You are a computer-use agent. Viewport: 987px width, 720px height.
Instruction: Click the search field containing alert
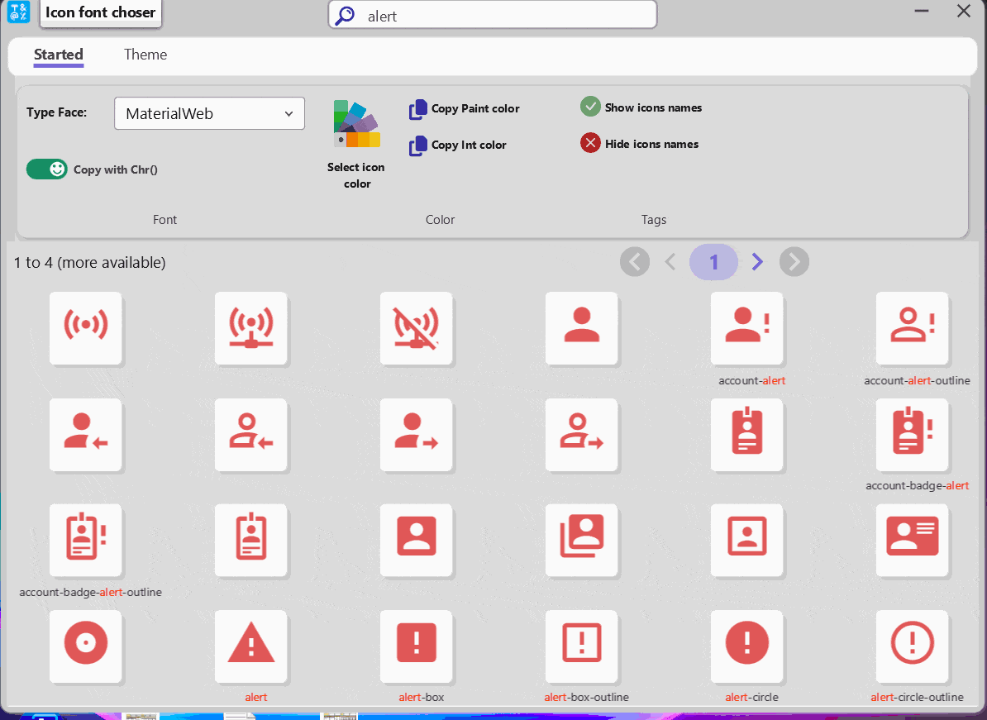pyautogui.click(x=493, y=15)
